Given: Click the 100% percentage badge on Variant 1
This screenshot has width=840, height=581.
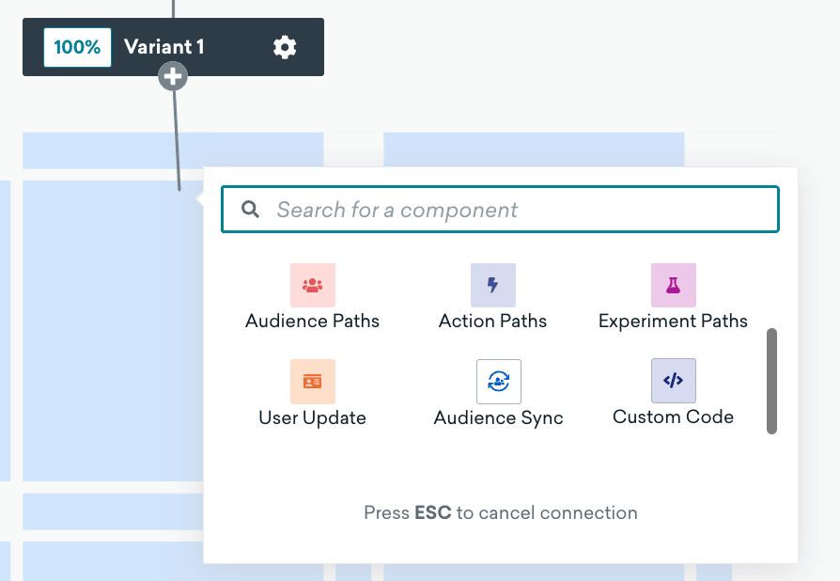Looking at the screenshot, I should pyautogui.click(x=77, y=47).
